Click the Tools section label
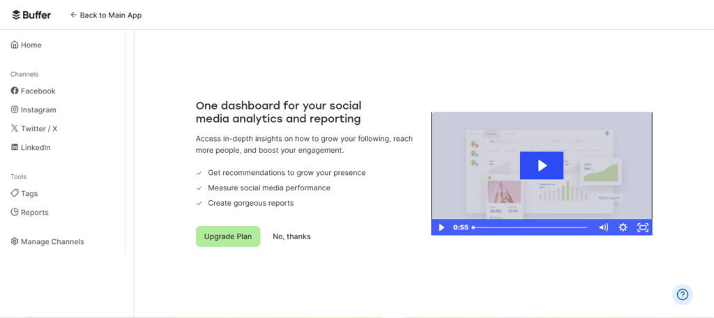The image size is (714, 318). 19,176
